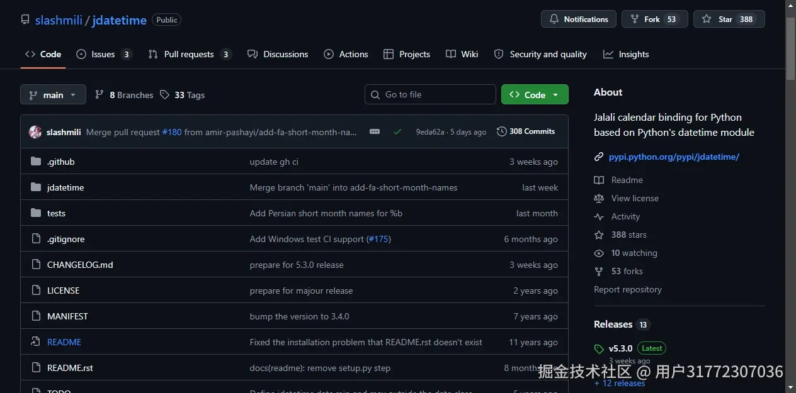This screenshot has height=393, width=796.
Task: Open the jdatetime repository link
Action: 119,20
